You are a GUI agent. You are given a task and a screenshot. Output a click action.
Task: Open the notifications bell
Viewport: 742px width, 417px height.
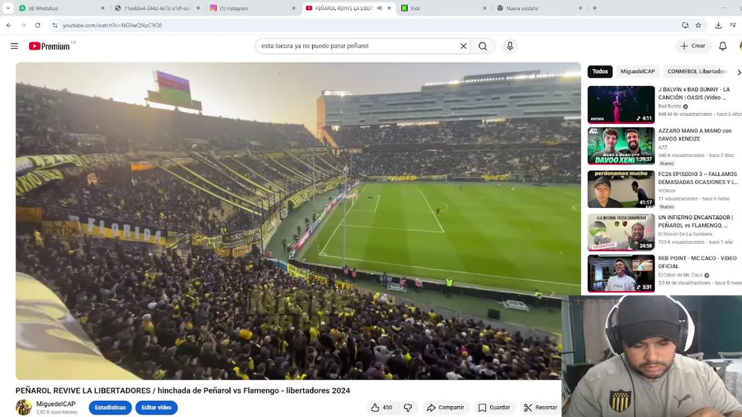click(723, 46)
